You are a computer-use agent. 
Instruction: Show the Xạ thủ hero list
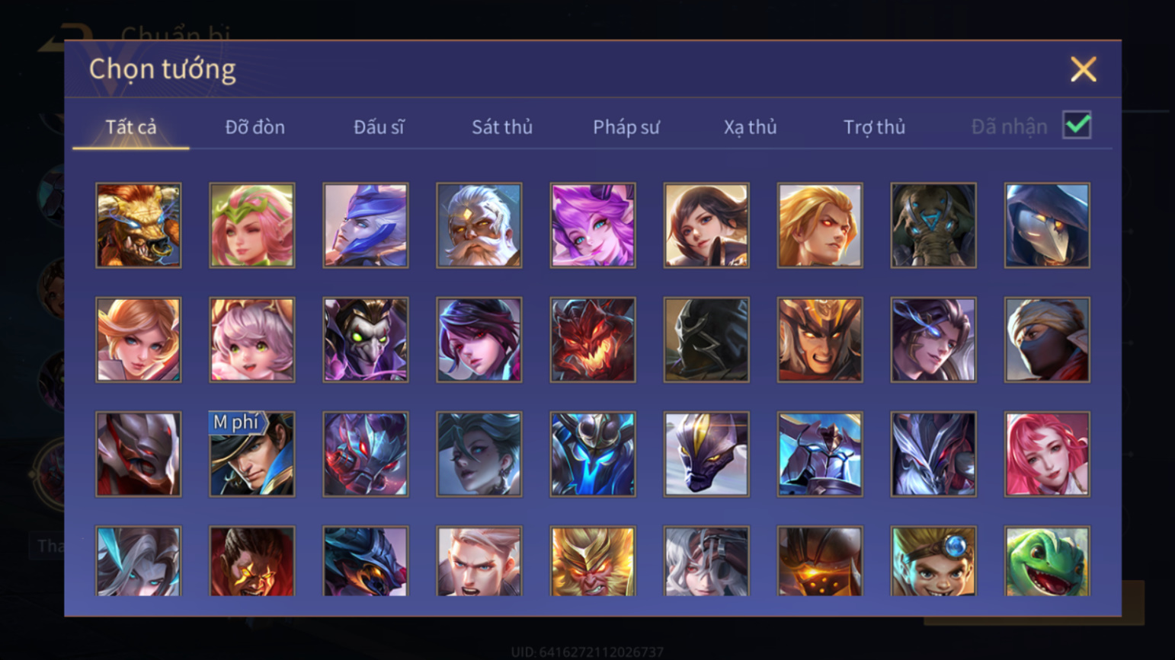pos(750,127)
